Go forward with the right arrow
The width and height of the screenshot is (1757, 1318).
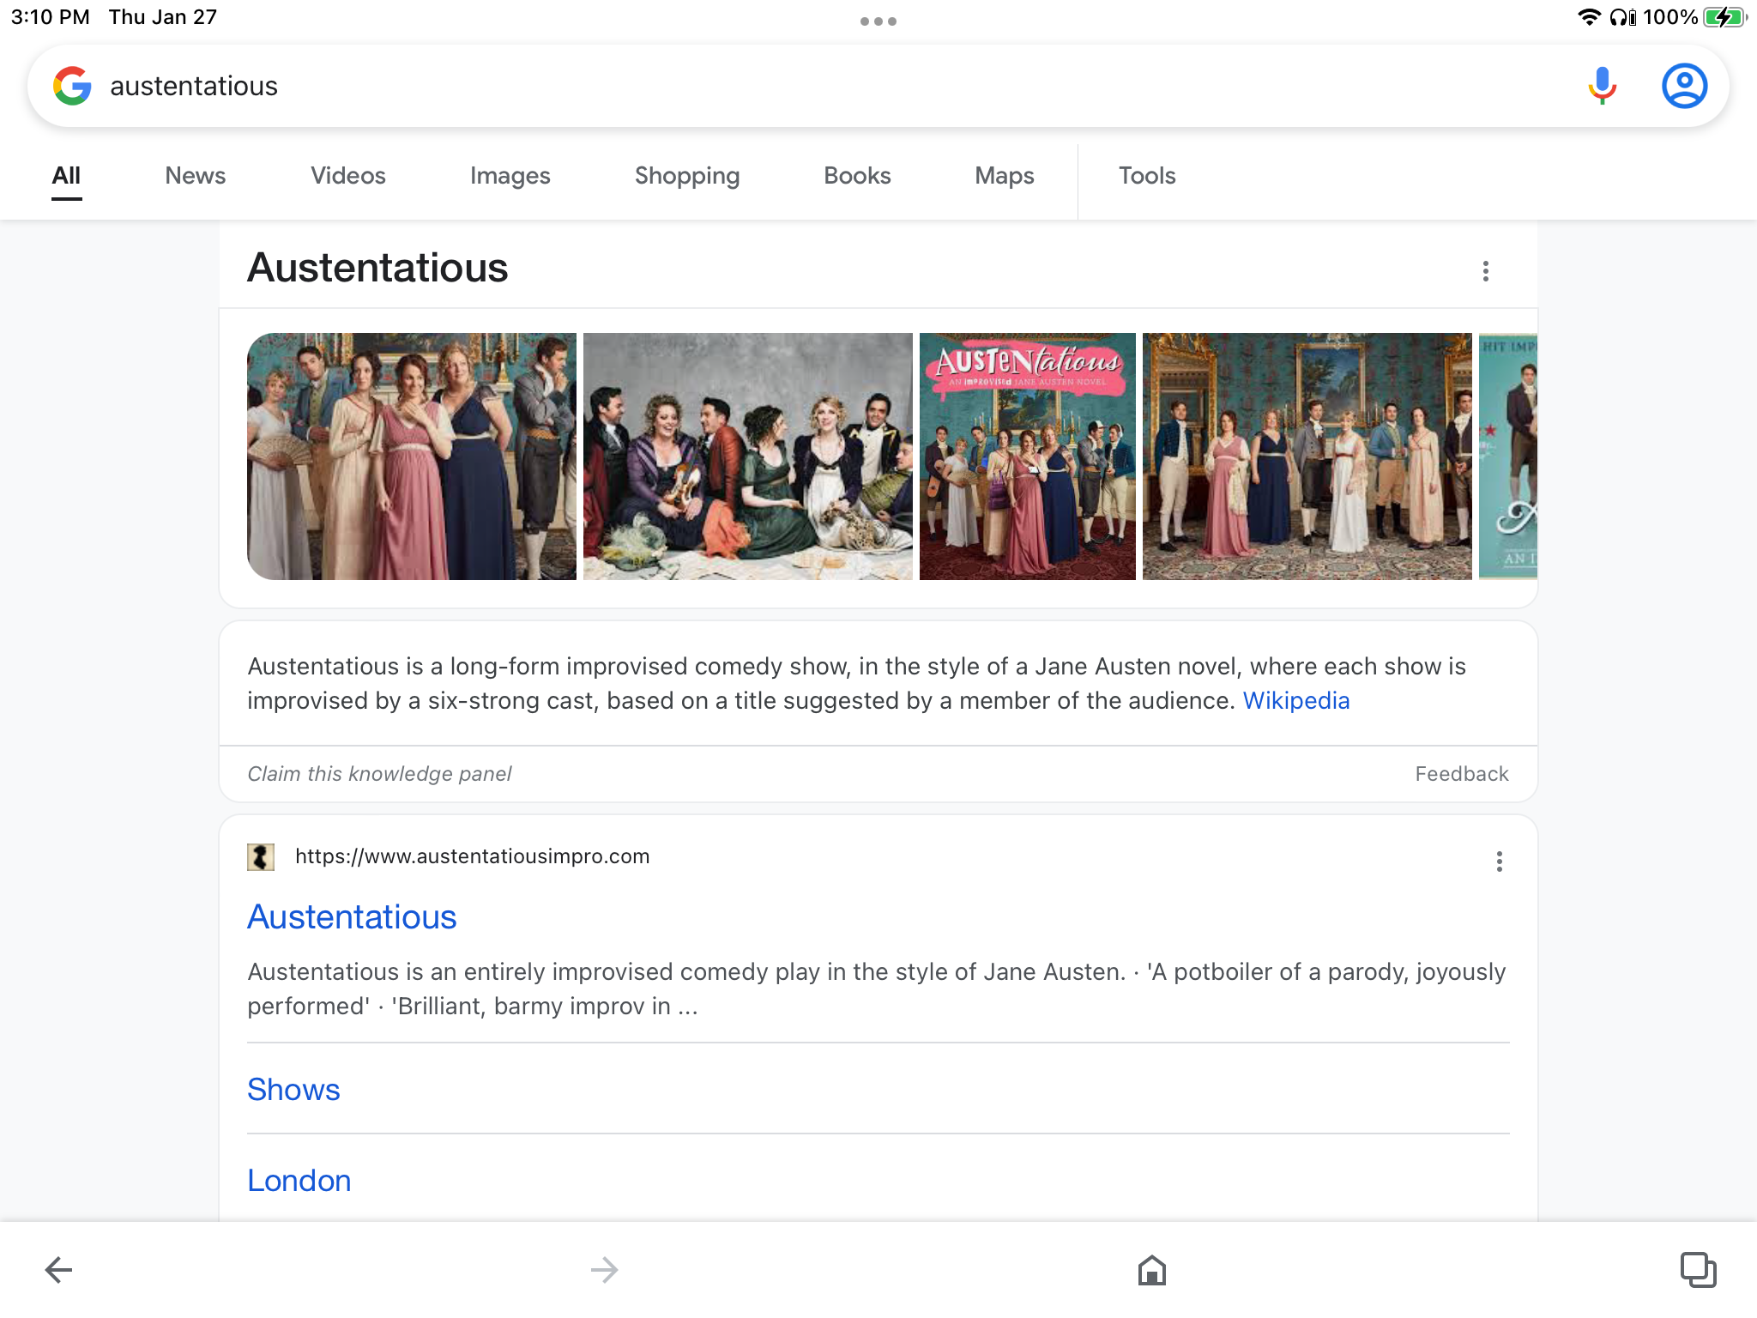click(x=605, y=1269)
